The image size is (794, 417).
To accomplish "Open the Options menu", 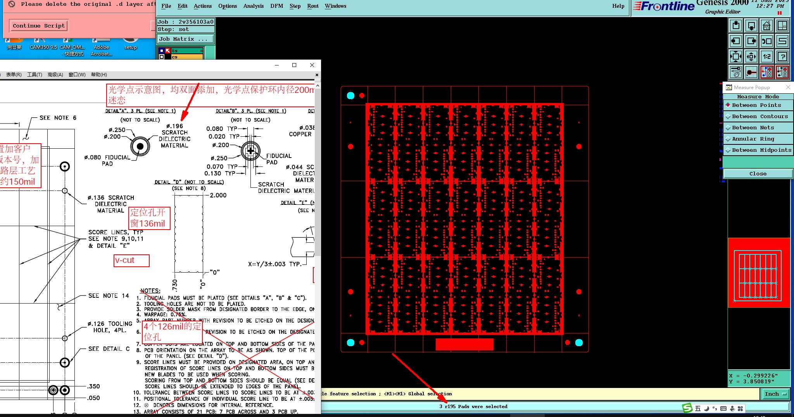I will (228, 6).
